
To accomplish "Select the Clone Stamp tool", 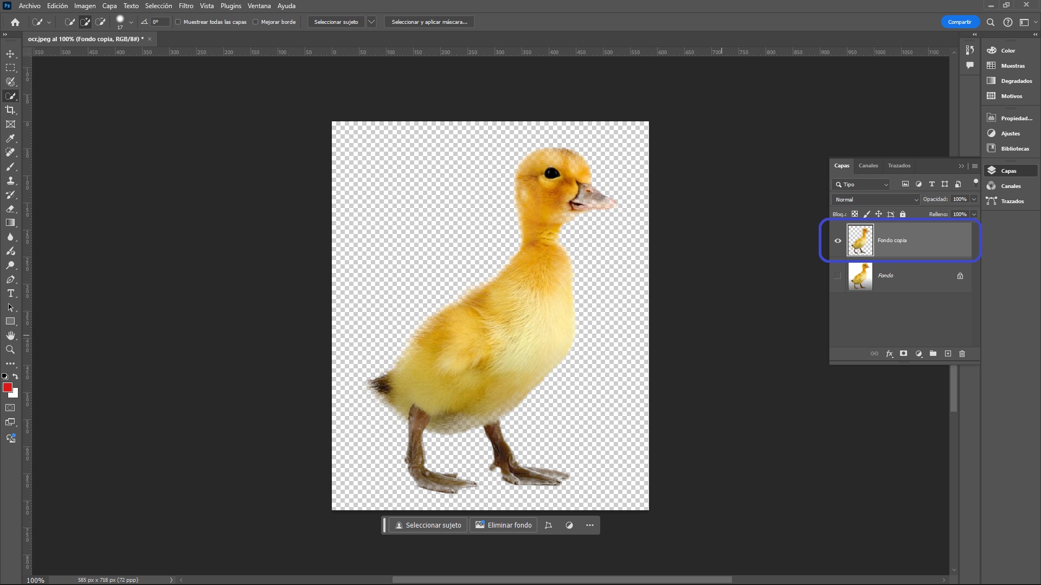I will click(x=10, y=181).
